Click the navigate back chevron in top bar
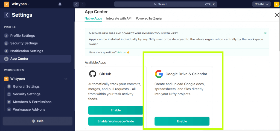 [x=76, y=4]
